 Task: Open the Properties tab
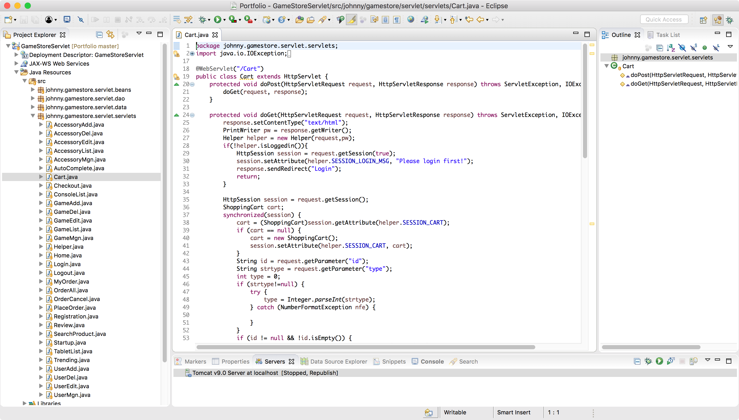point(231,362)
